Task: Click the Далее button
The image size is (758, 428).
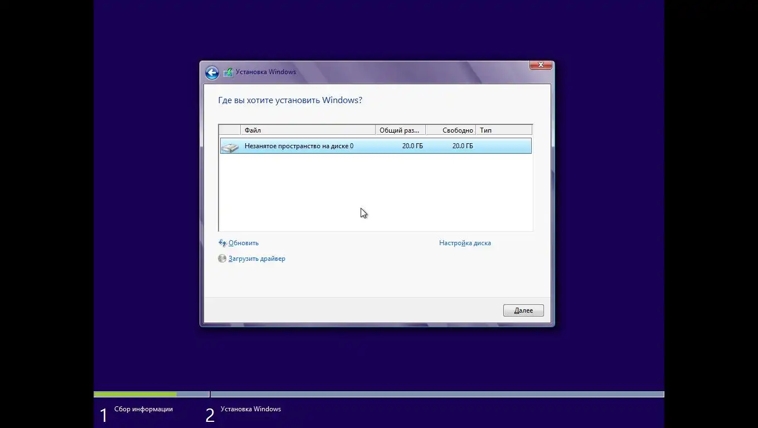Action: [x=523, y=310]
